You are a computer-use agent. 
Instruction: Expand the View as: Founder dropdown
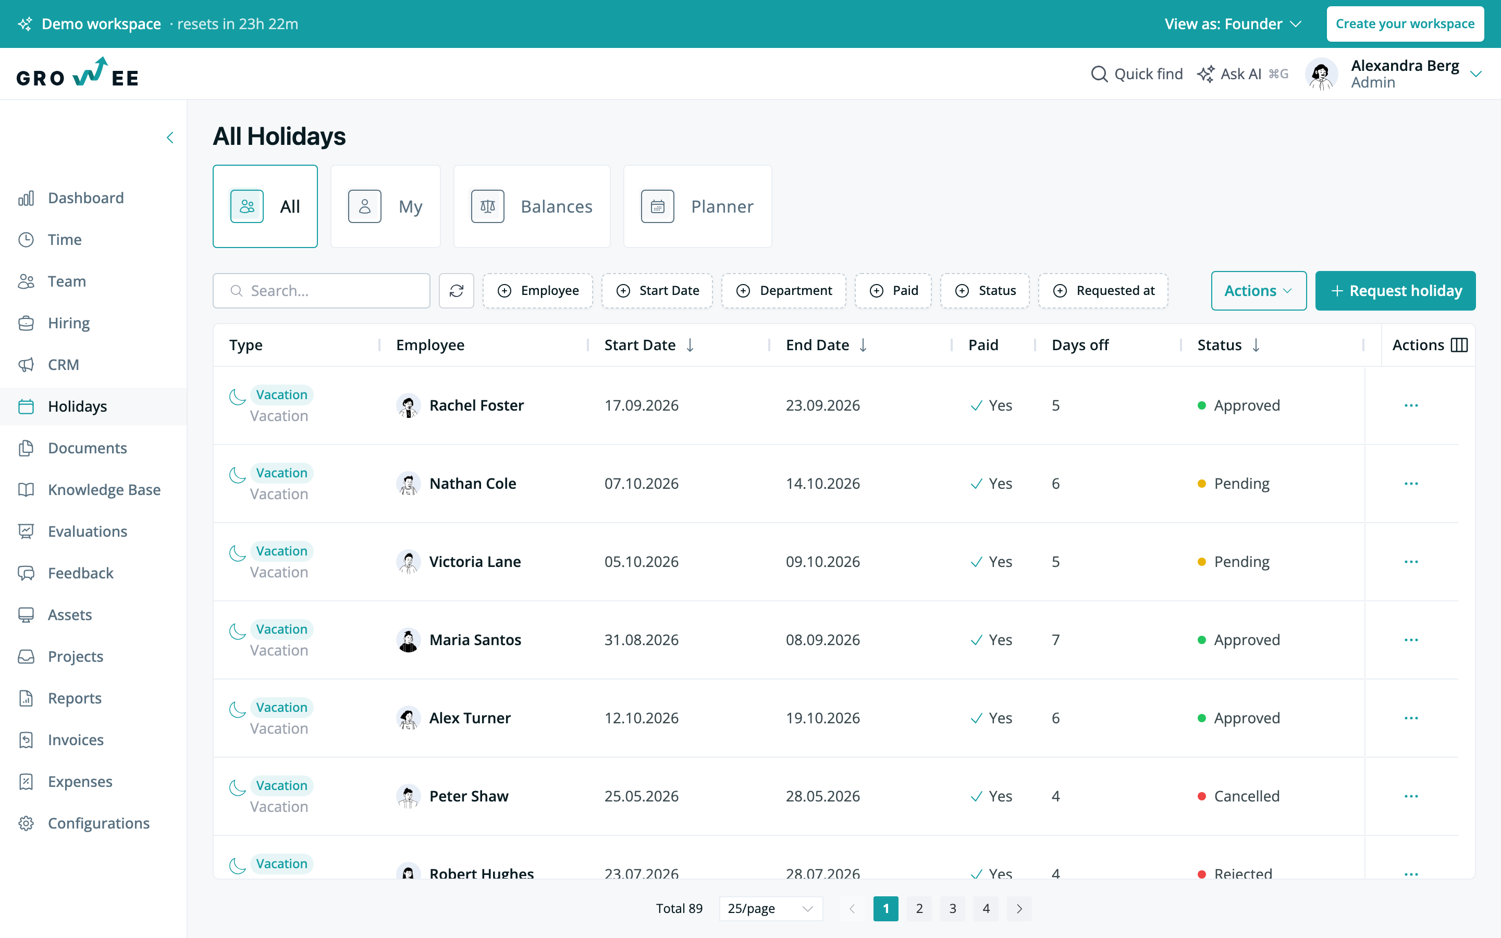(1233, 23)
